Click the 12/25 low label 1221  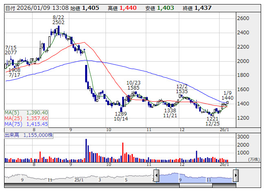coord(213,118)
